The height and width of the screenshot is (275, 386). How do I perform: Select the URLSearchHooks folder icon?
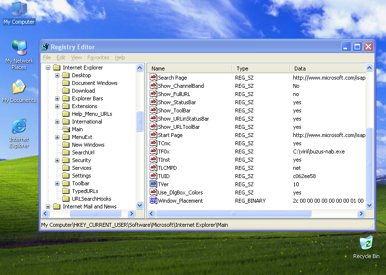(x=66, y=198)
